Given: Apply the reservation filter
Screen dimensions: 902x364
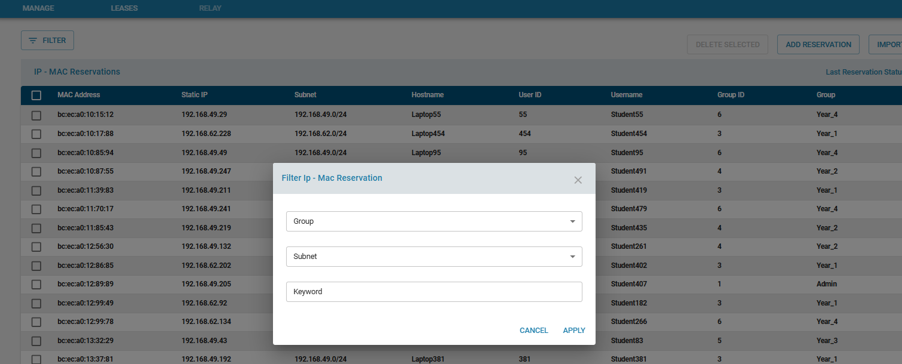Looking at the screenshot, I should [x=574, y=331].
